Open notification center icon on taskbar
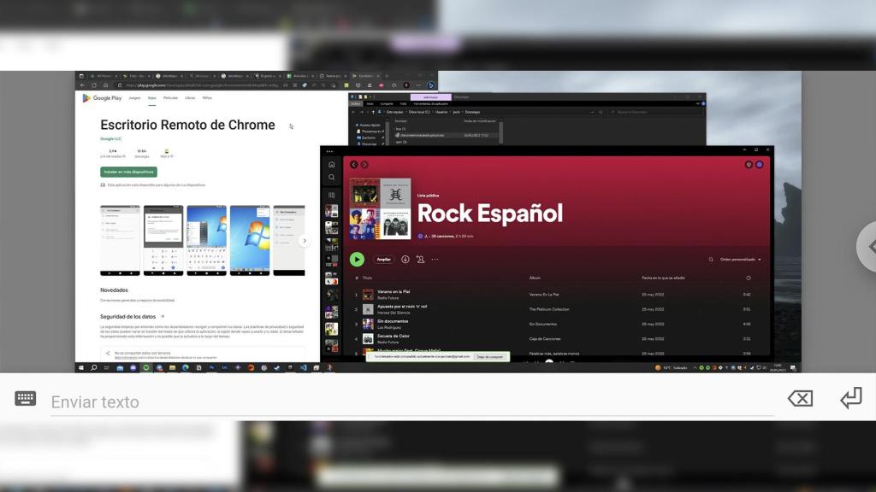The height and width of the screenshot is (492, 876). point(793,367)
